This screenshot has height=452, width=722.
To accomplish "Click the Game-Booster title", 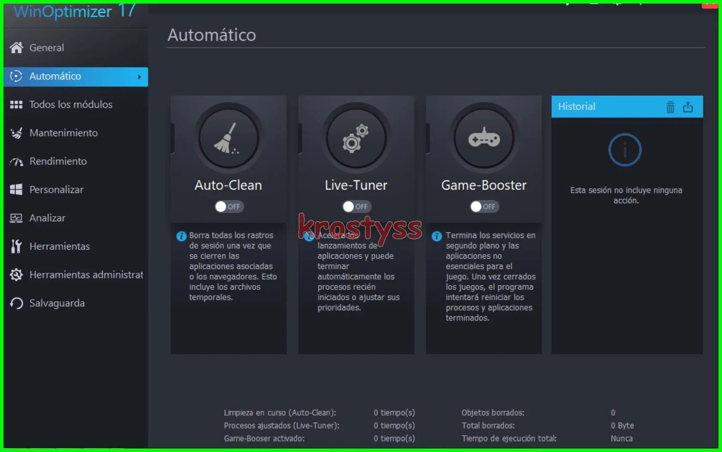I will click(x=483, y=185).
